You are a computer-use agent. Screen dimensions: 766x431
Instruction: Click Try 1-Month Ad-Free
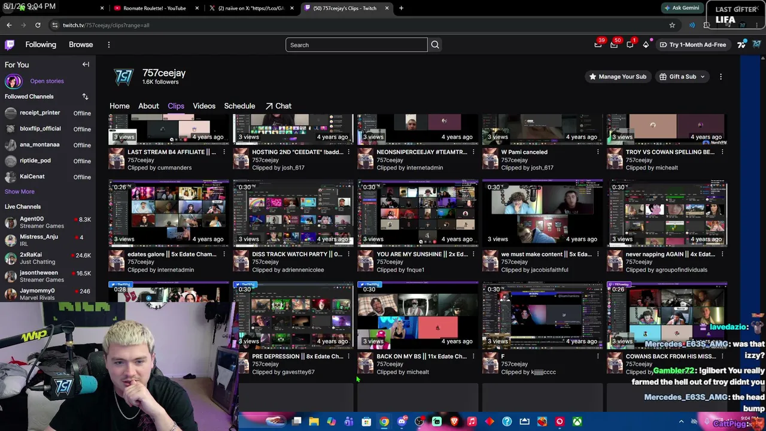tap(692, 45)
